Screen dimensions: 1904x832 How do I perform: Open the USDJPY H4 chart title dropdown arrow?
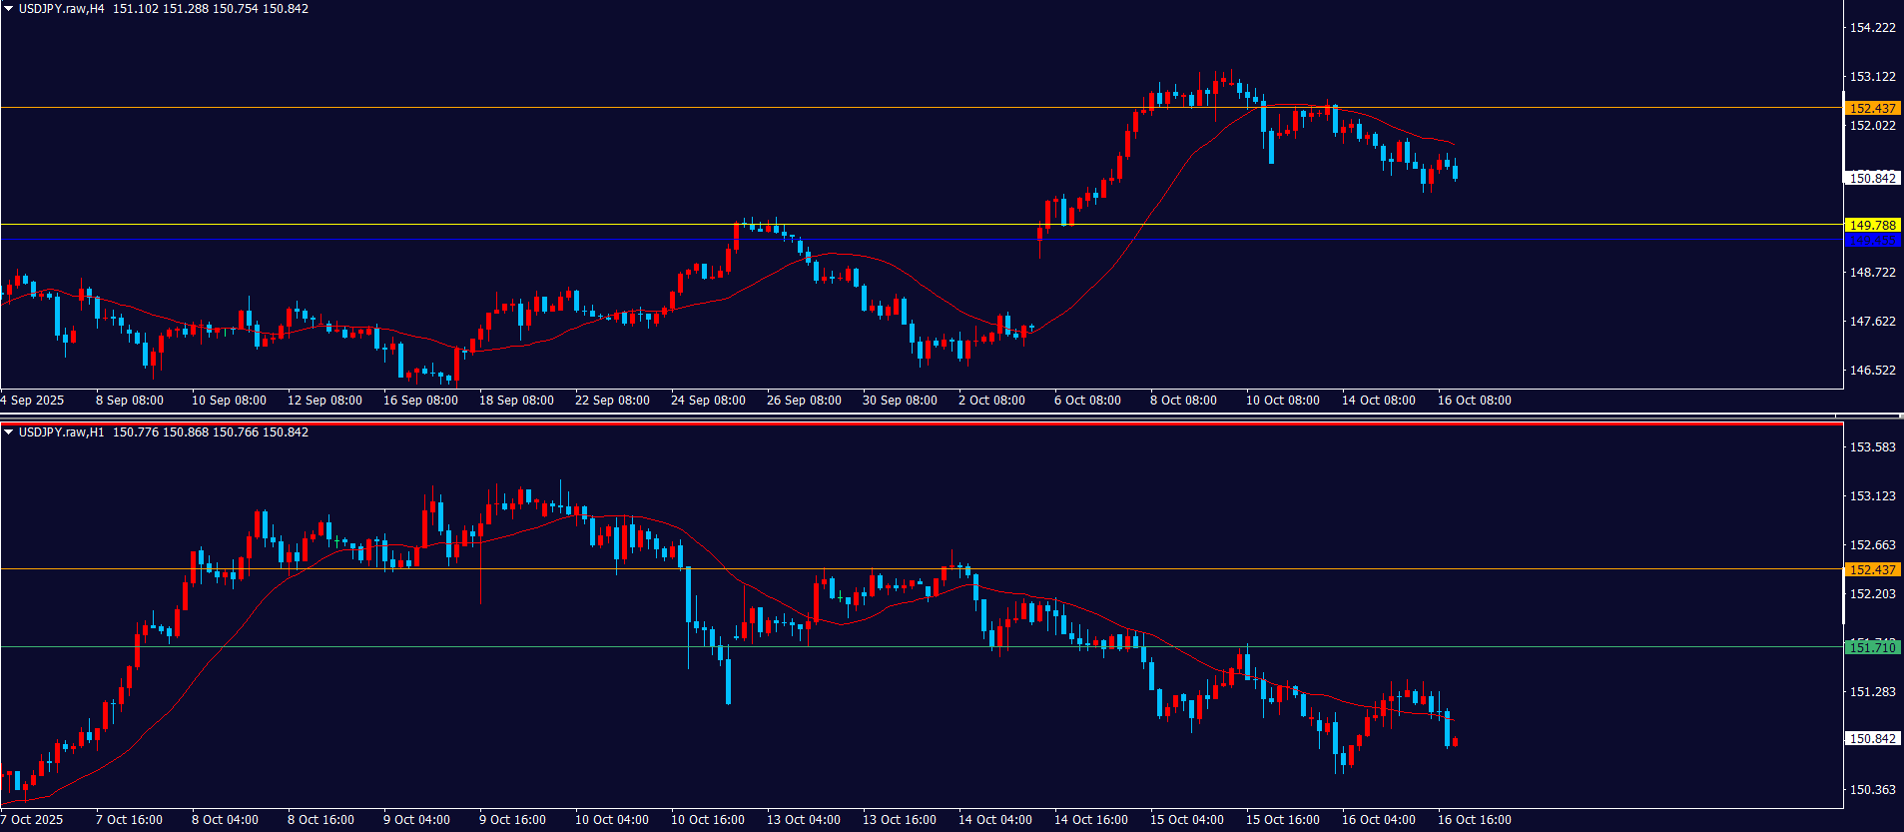tap(9, 9)
